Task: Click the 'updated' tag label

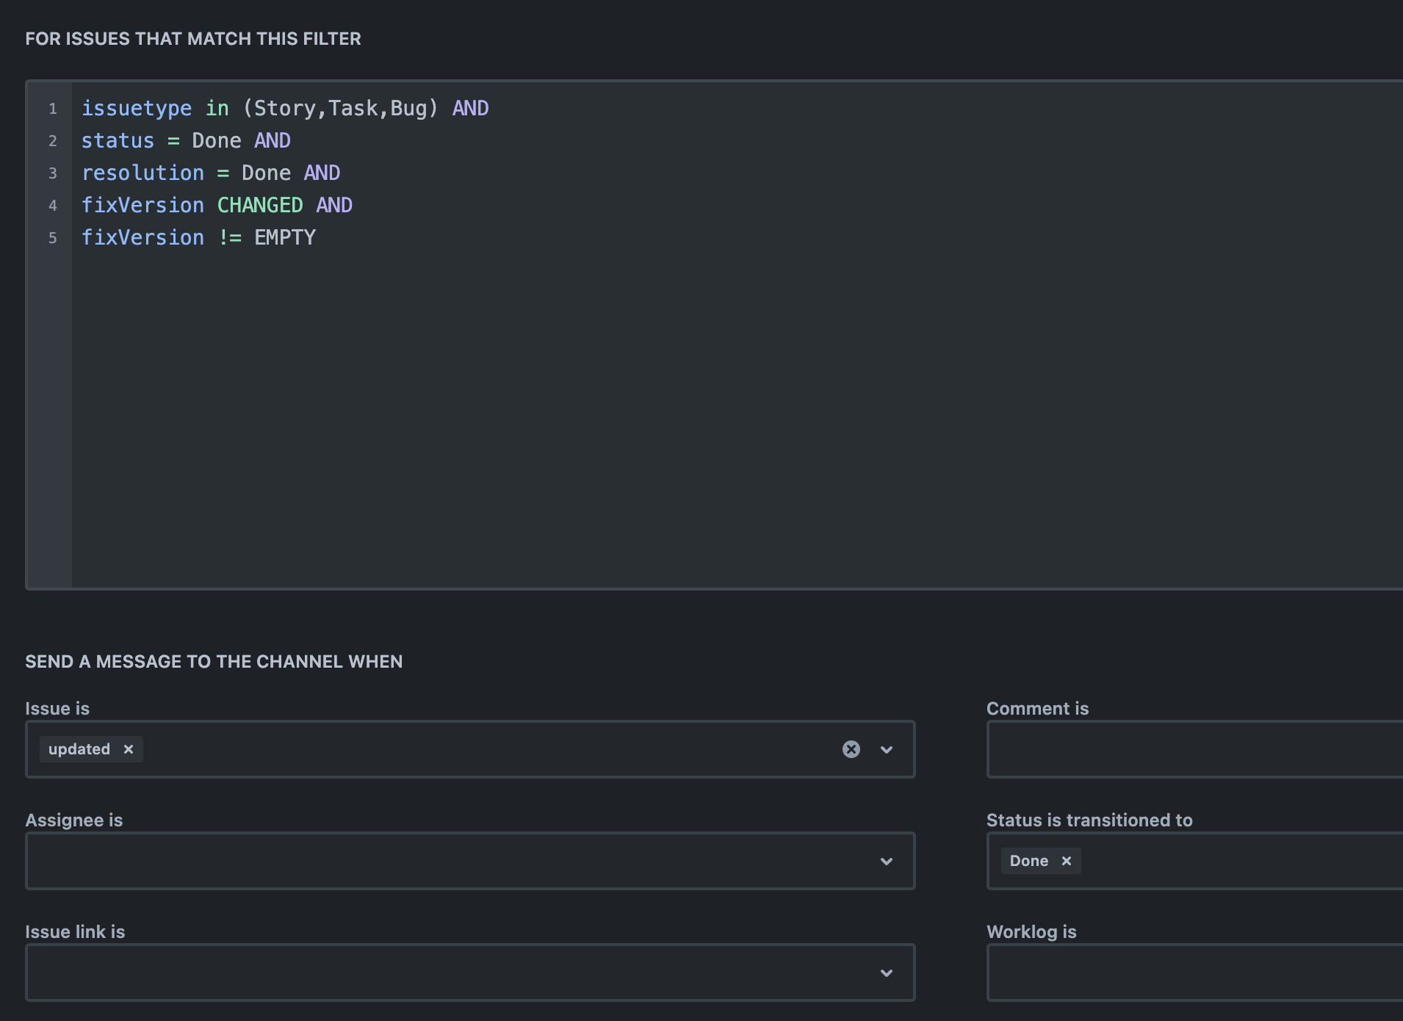Action: coord(79,749)
